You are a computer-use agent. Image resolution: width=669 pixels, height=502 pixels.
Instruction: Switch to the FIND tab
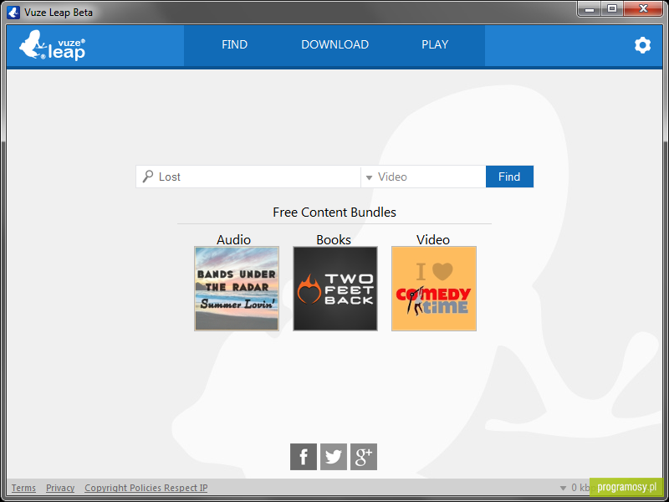(x=234, y=45)
